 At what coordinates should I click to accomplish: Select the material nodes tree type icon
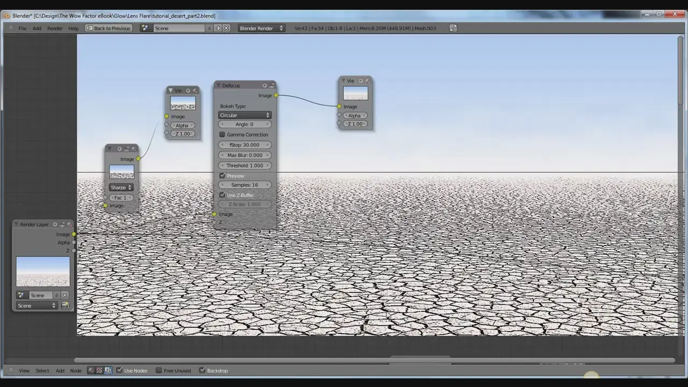pyautogui.click(x=91, y=370)
